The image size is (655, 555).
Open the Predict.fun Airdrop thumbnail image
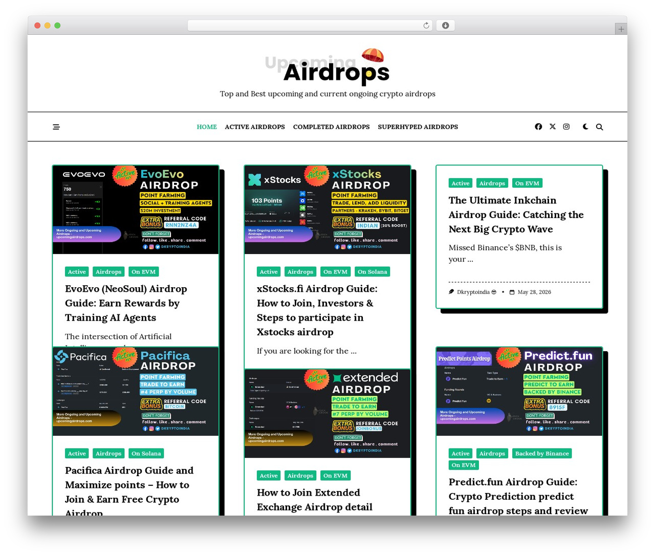coord(519,392)
